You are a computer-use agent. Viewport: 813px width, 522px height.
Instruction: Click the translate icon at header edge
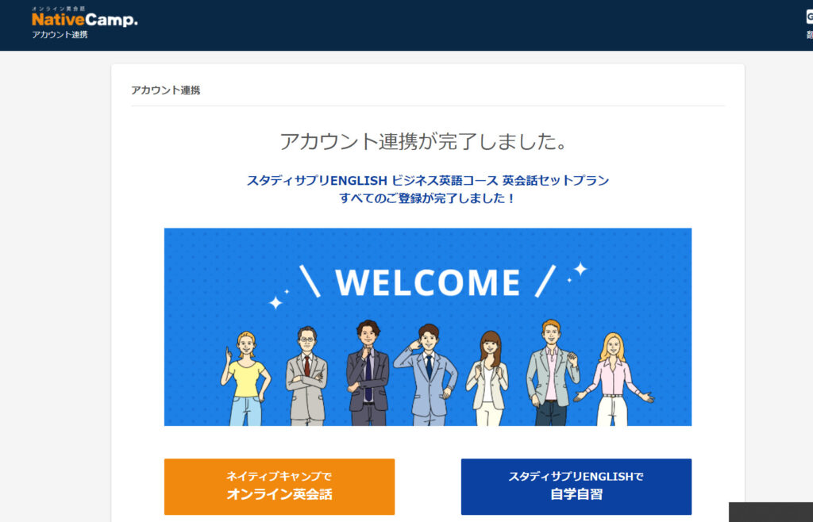point(809,17)
